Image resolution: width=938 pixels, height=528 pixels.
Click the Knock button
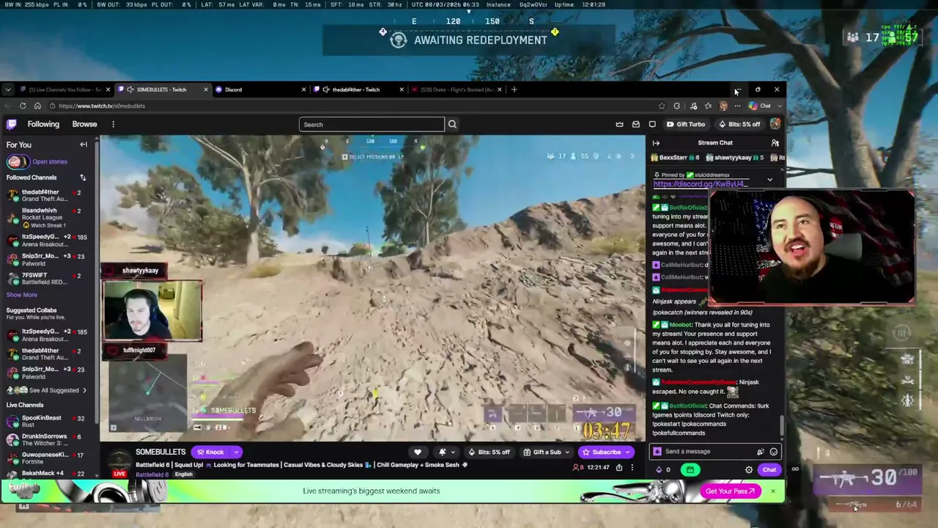tap(210, 452)
